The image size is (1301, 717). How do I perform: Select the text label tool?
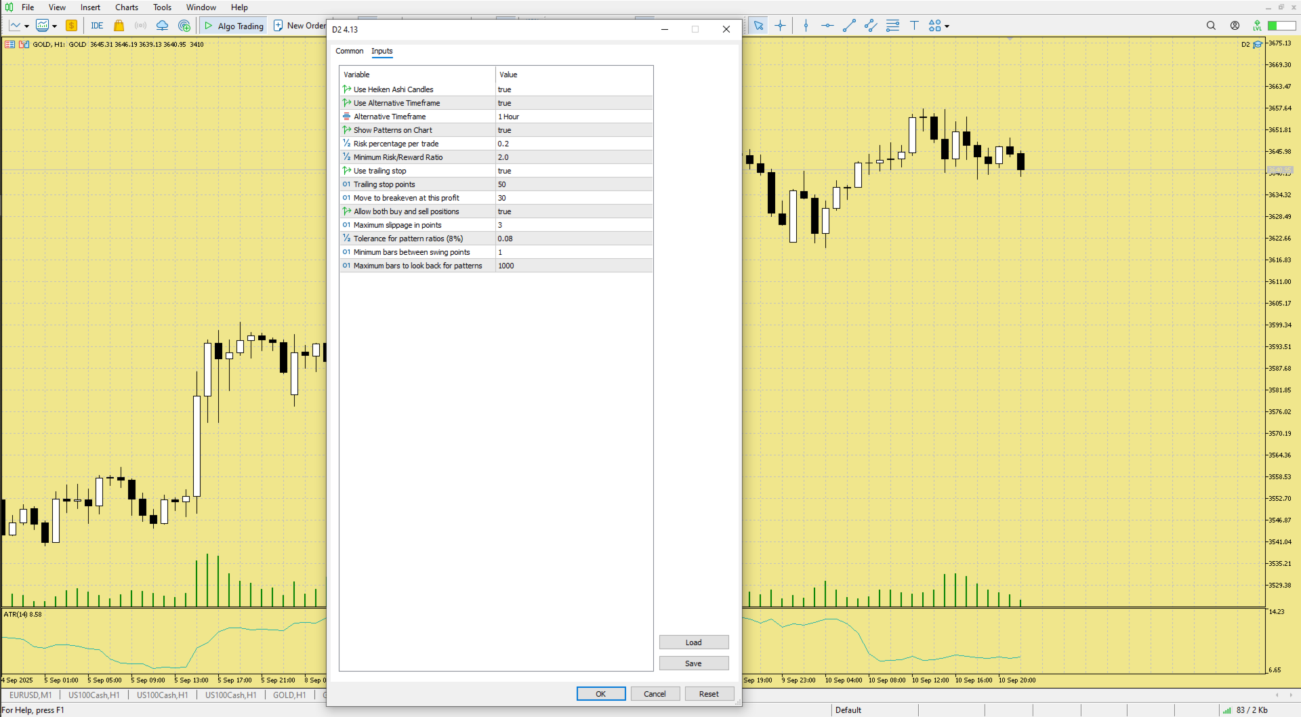pos(914,26)
